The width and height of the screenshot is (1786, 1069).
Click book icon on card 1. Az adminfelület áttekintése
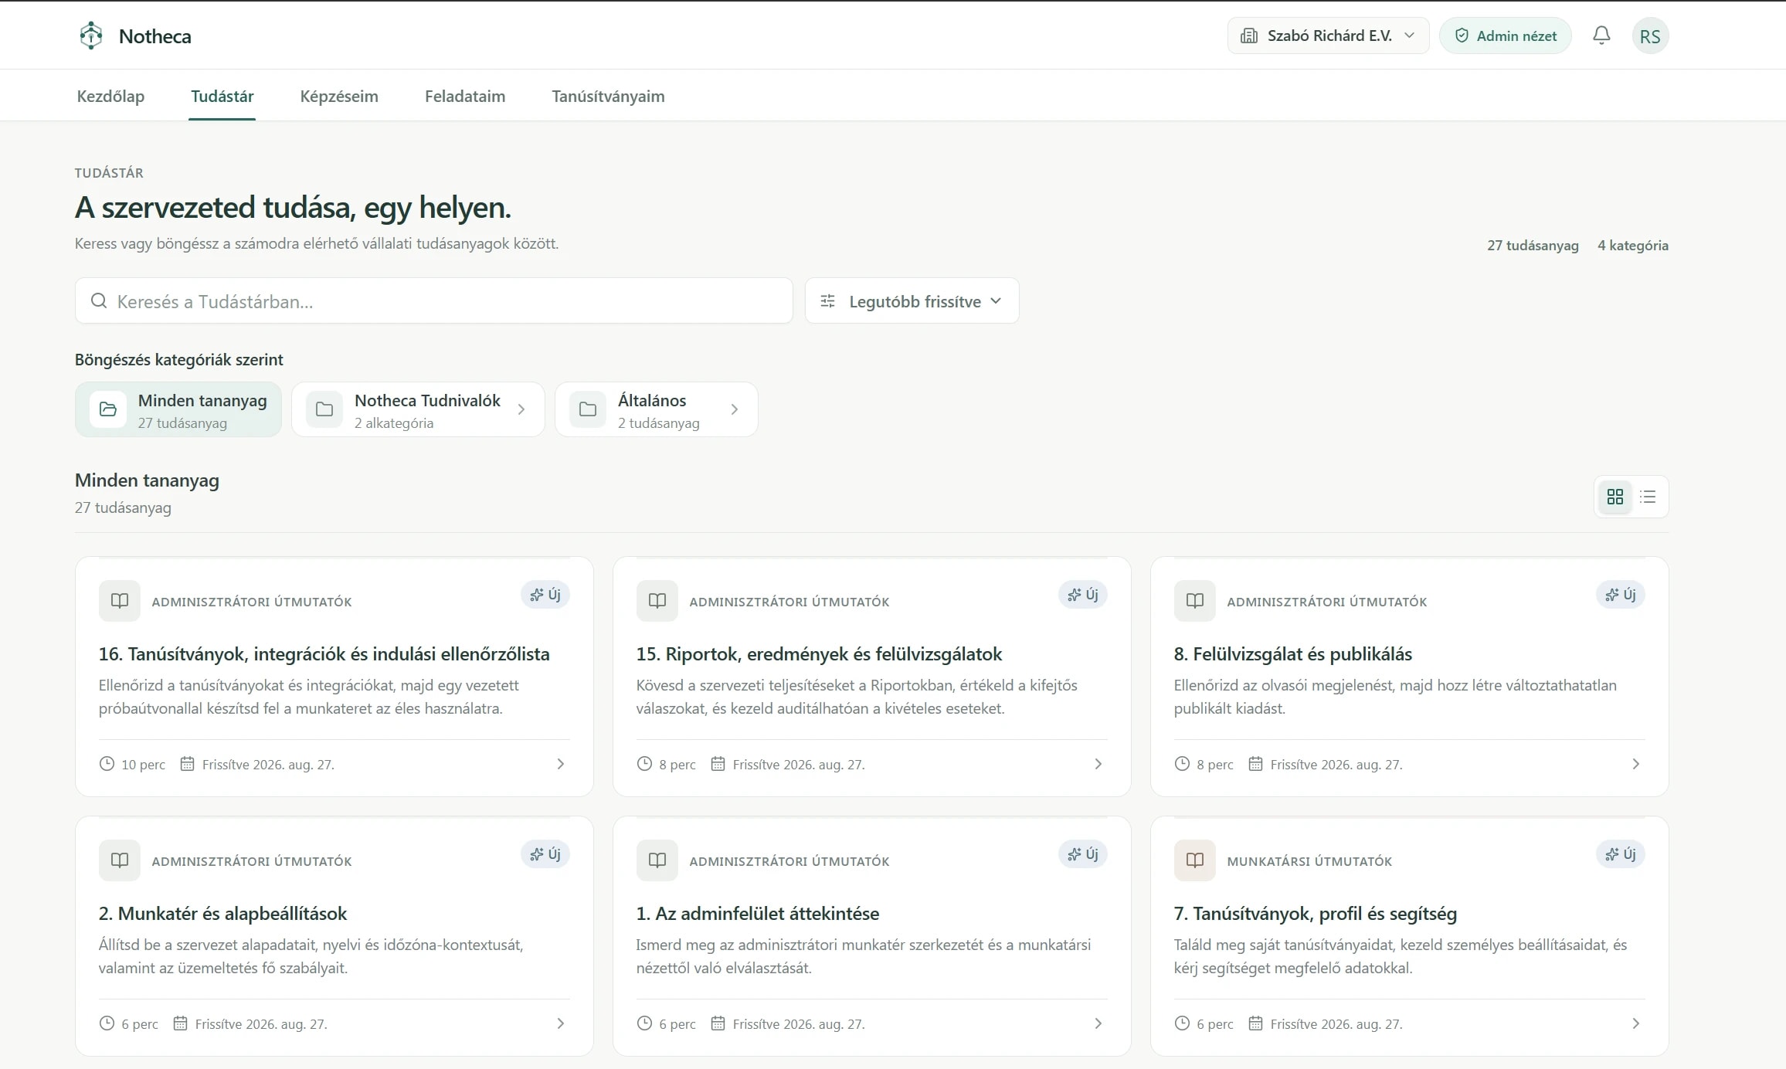(657, 860)
